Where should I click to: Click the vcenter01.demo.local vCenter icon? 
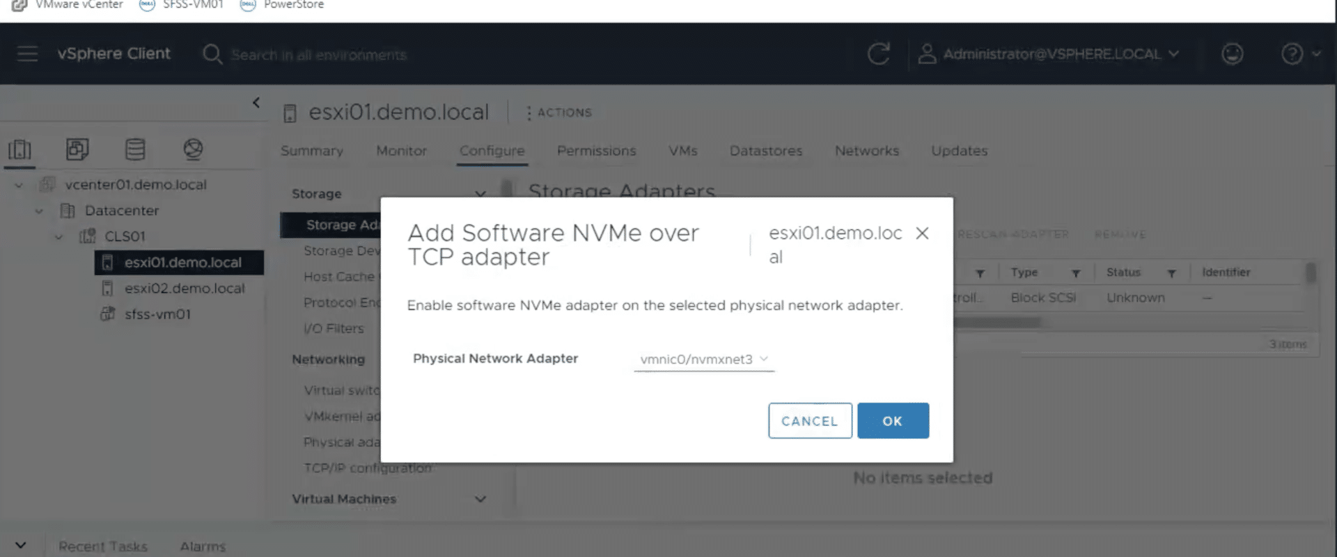tap(47, 185)
